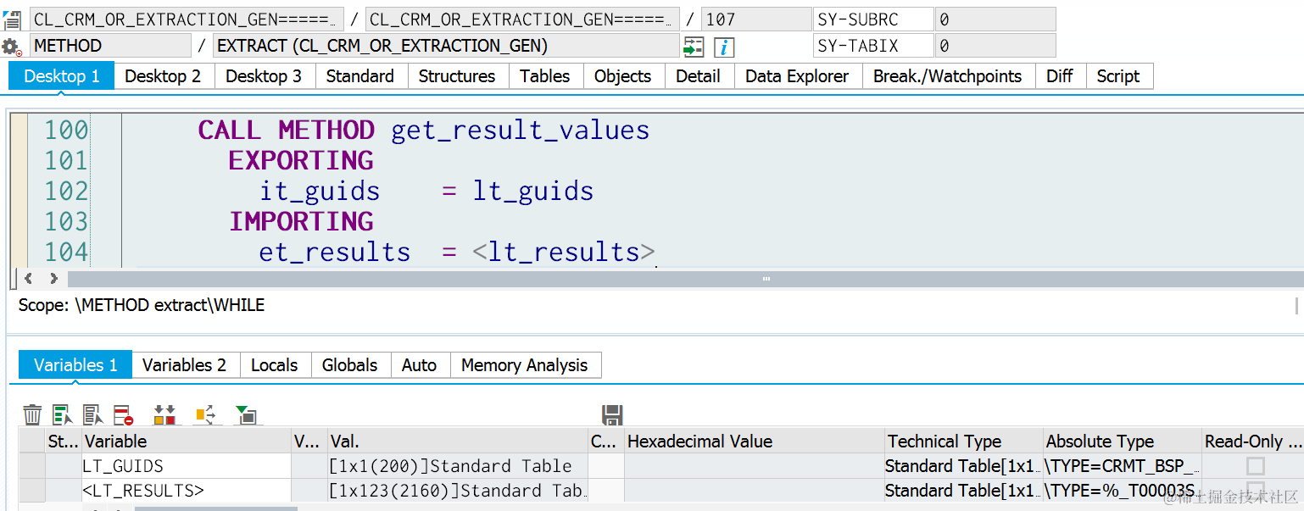Click the gray list-with-cursor toolbar icon
The height and width of the screenshot is (511, 1304).
pos(93,414)
